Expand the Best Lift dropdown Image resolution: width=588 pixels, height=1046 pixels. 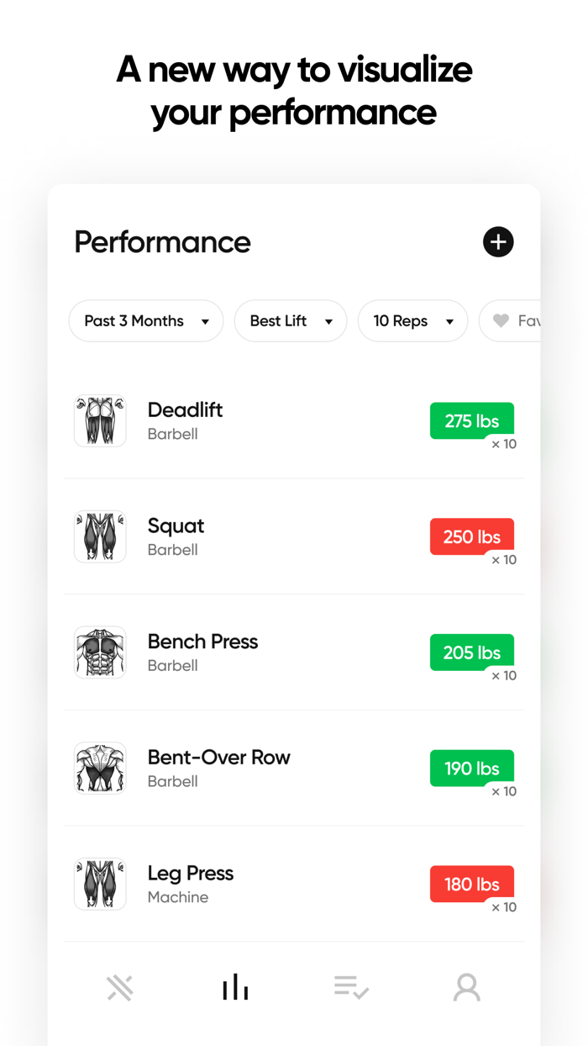290,320
